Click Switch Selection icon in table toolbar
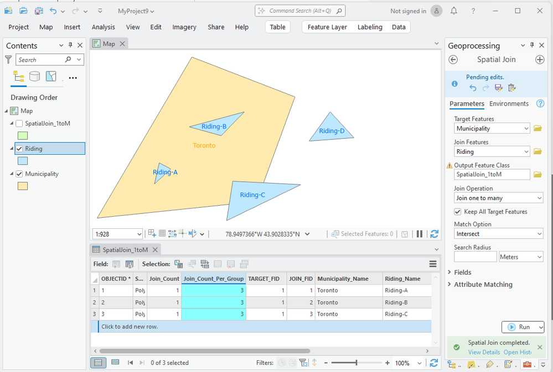 point(205,264)
